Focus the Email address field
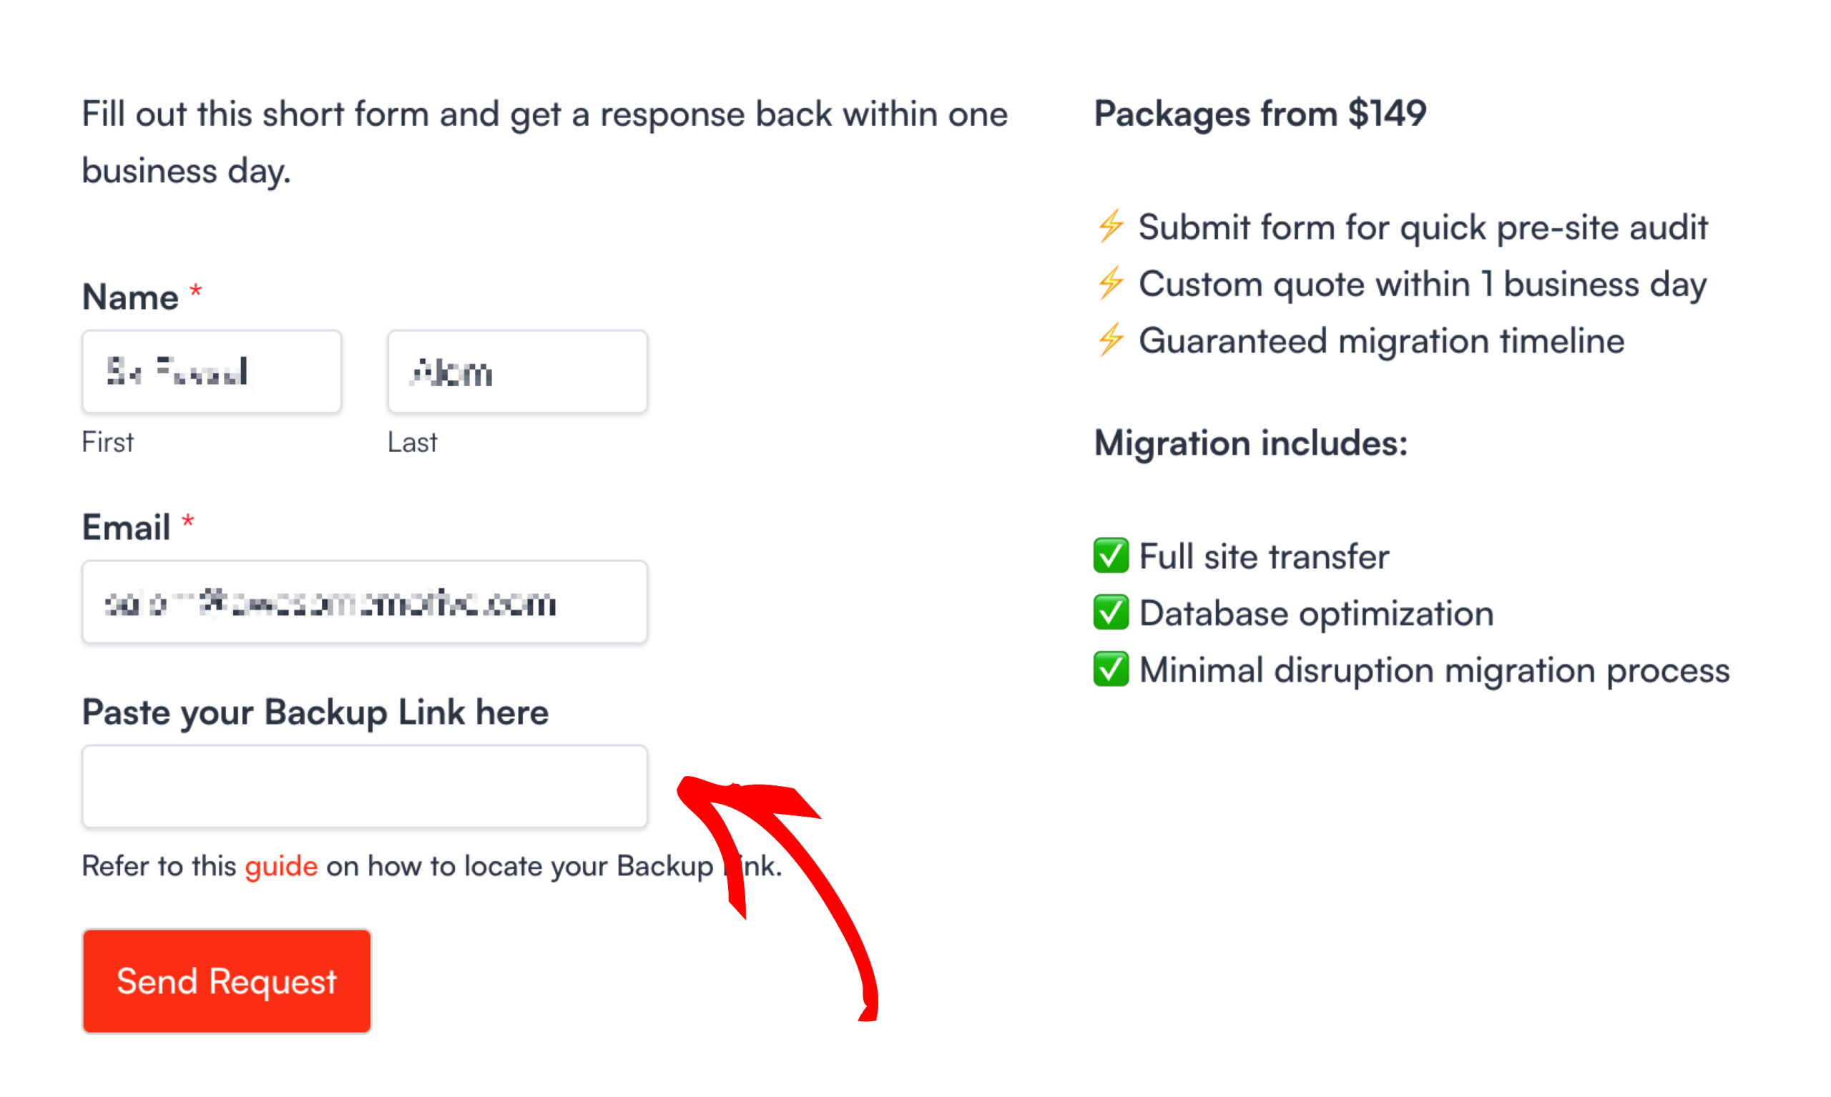Screen dimensions: 1831x1097 365,601
